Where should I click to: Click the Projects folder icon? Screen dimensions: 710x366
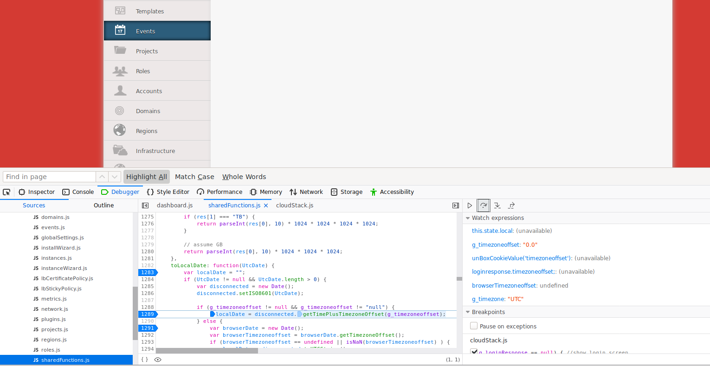pos(120,50)
